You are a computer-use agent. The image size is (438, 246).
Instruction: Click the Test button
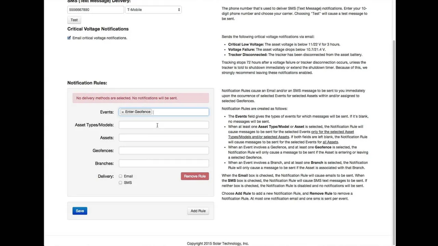(x=74, y=20)
